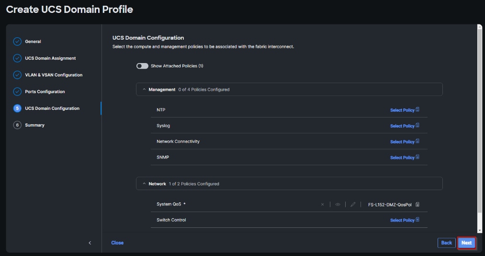This screenshot has height=256, width=485.
Task: Click the policy icon for Network Connectivity
Action: pyautogui.click(x=417, y=141)
